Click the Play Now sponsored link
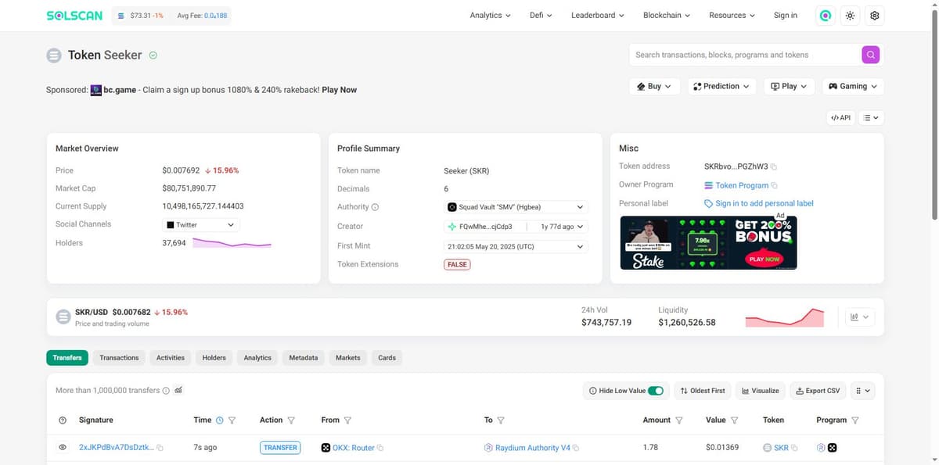This screenshot has width=939, height=465. pyautogui.click(x=339, y=90)
